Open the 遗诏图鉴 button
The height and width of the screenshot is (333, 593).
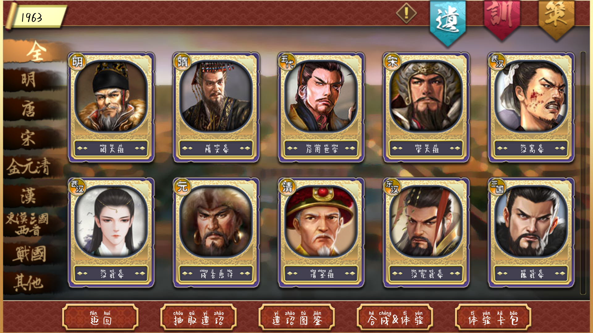[297, 317]
